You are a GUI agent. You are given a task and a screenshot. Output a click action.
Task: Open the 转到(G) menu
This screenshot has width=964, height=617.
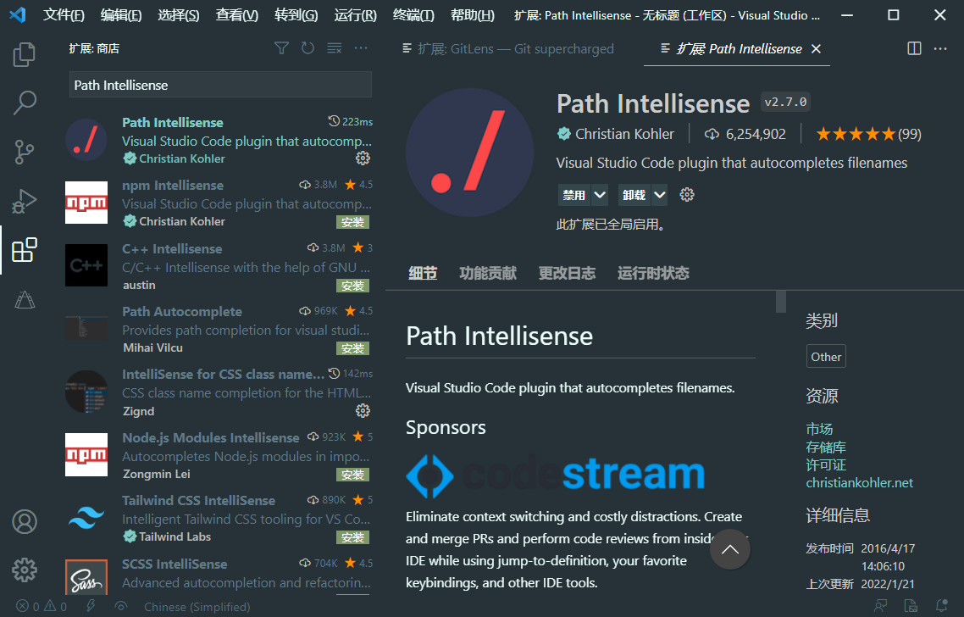[x=296, y=14]
